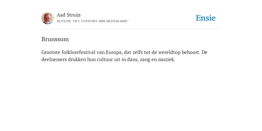
Task: Select the word 'wereldtop' in the first line
Action: point(169,52)
